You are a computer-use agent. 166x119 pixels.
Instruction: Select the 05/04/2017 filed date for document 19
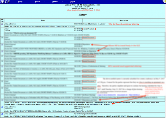tap(78, 107)
